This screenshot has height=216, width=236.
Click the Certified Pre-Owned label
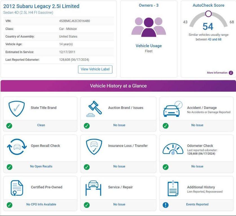click(47, 187)
